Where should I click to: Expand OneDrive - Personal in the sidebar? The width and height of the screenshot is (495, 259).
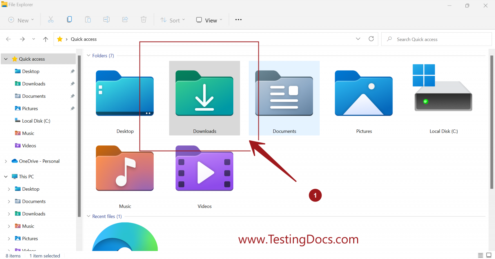click(x=5, y=161)
